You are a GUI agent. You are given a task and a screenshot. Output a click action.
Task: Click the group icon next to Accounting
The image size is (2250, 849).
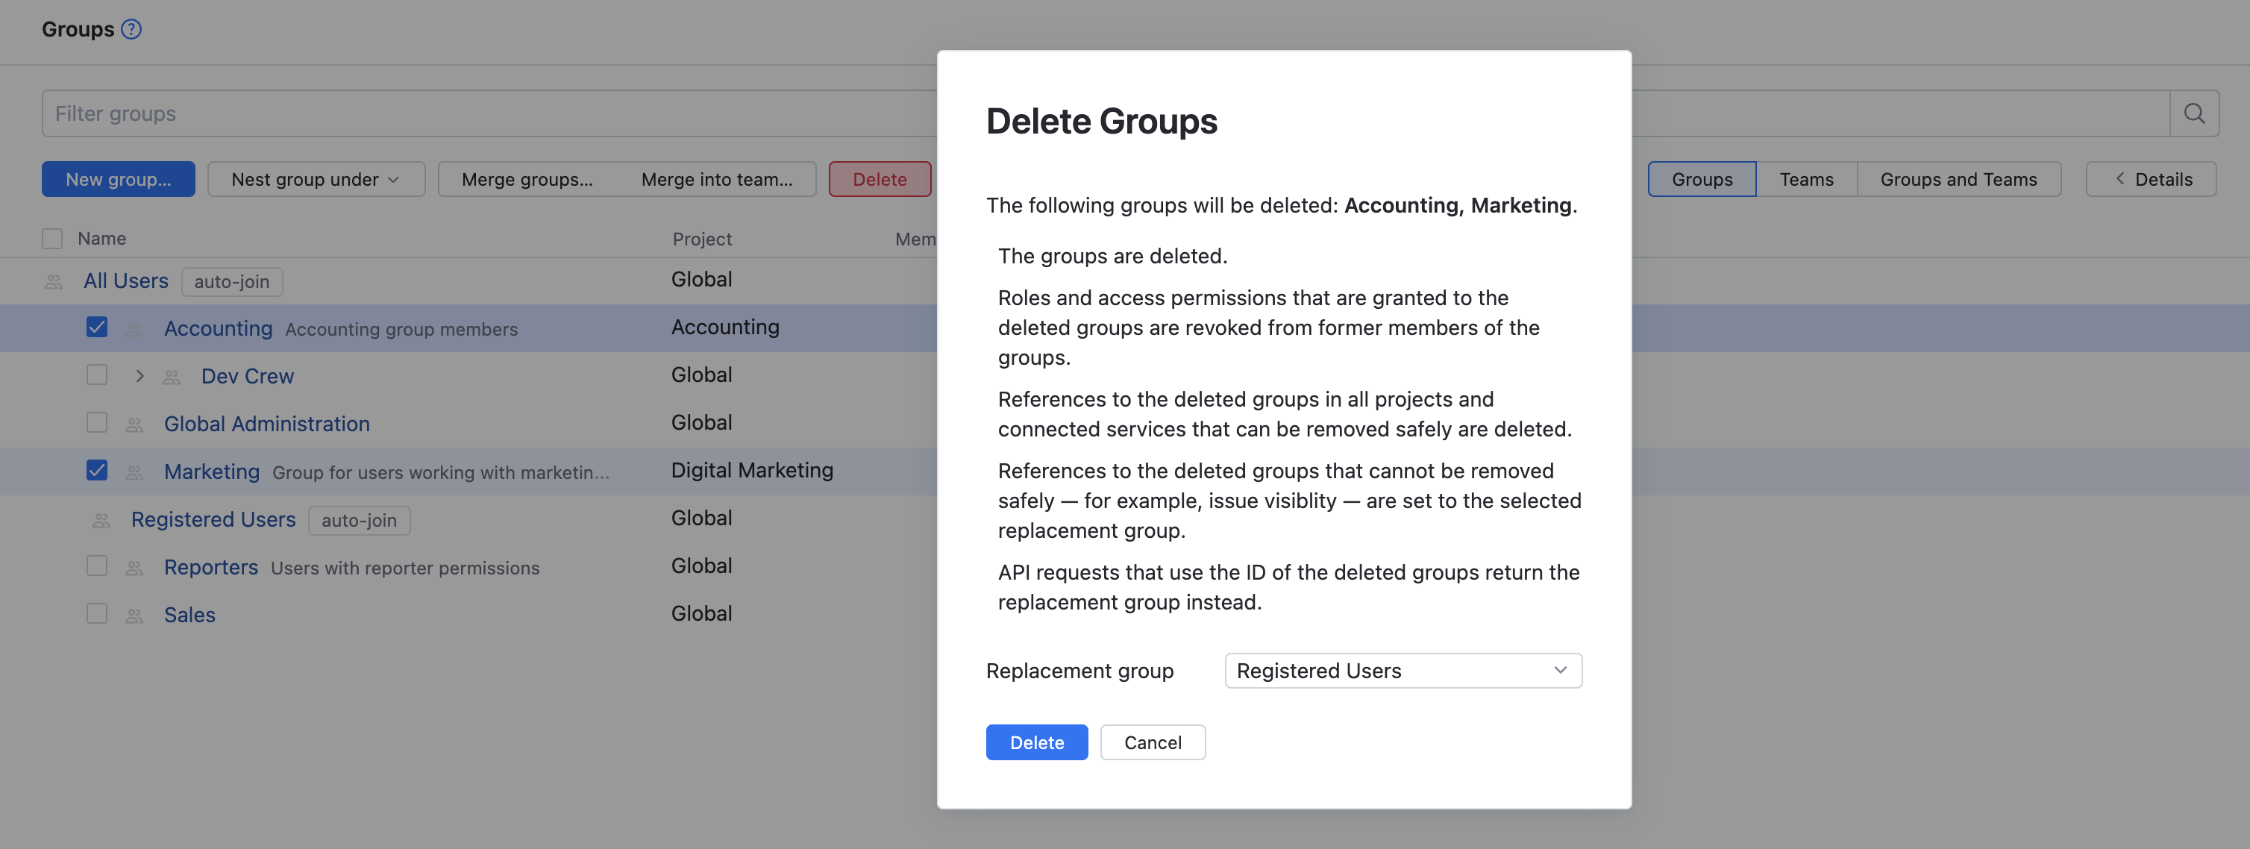(x=134, y=328)
